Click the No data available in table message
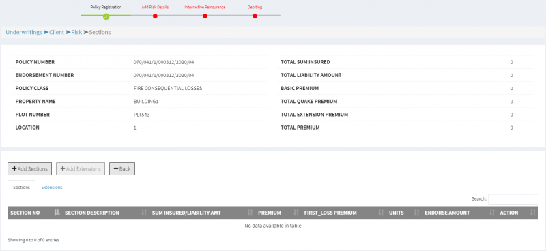 pos(273,226)
